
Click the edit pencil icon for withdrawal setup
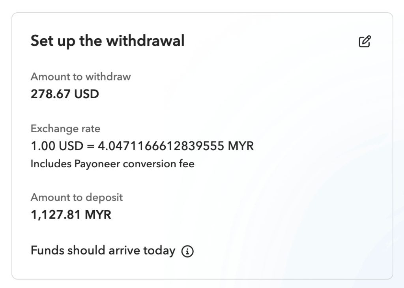(x=365, y=41)
